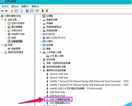This screenshot has height=106, width=132.
Task: Click the scan for hardware changes monitor icon
Action: (x=37, y=11)
